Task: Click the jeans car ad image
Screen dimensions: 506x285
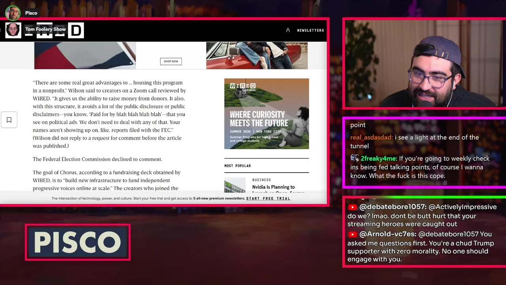Action: 257,55
